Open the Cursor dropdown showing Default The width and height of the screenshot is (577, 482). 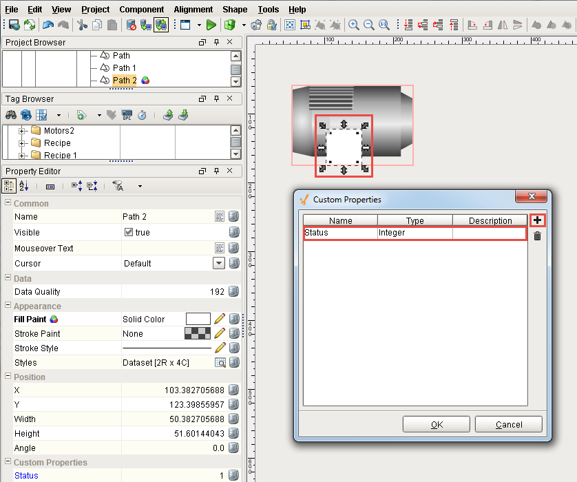219,263
